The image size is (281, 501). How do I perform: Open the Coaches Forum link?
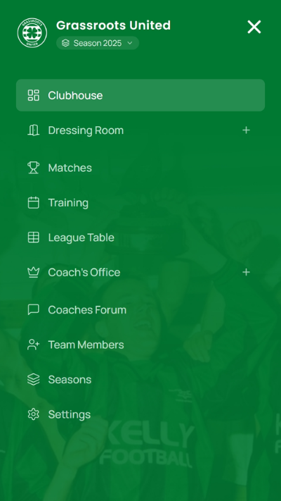click(x=140, y=309)
